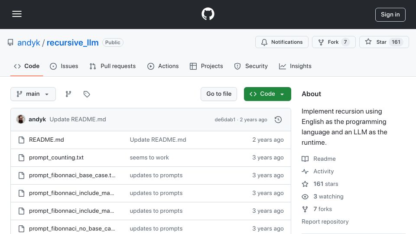The height and width of the screenshot is (234, 416).
Task: Open the Actions tab
Action: point(163,66)
